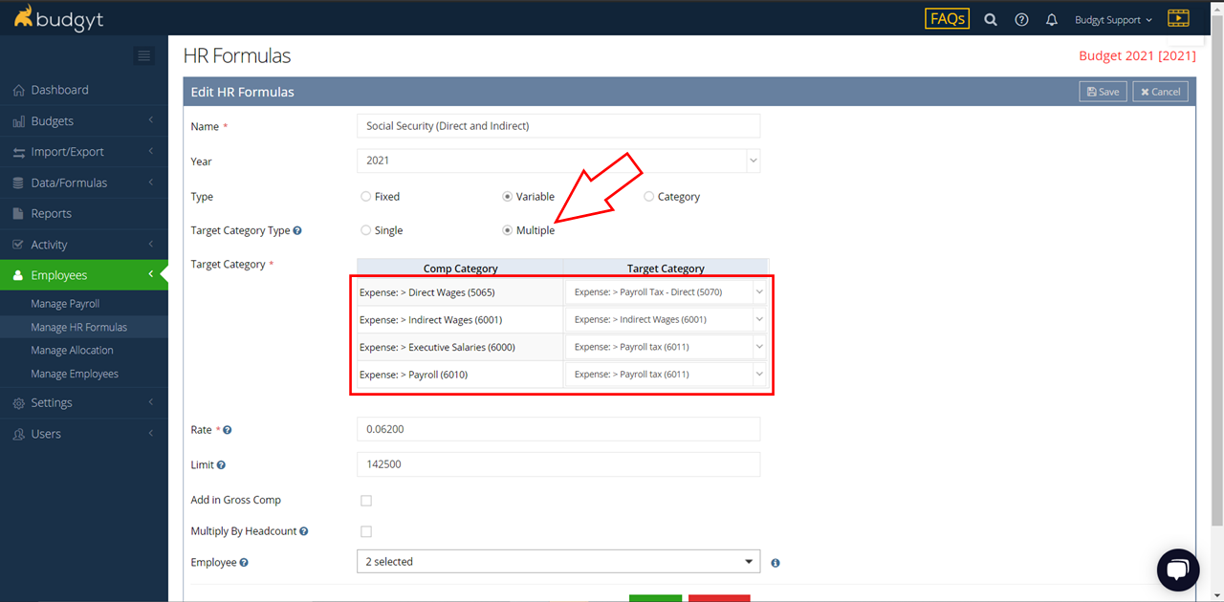The image size is (1224, 602).
Task: Click the Activity checklist icon
Action: [x=18, y=245]
